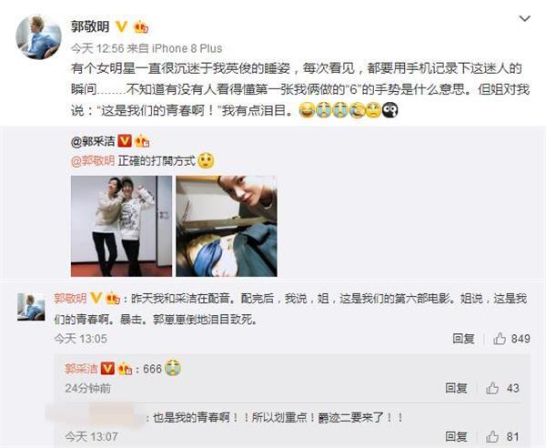Open the @郭采洁 link in the reposted post
546x448 pixels.
click(x=93, y=141)
